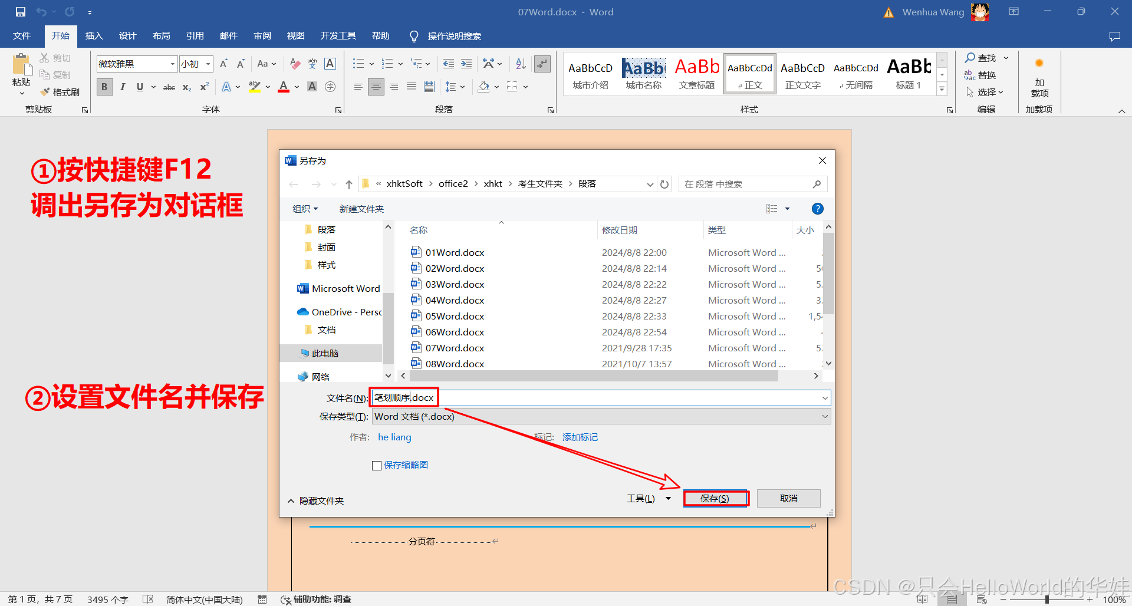1132x606 pixels.
Task: Click the 替换 Replace button
Action: click(980, 75)
